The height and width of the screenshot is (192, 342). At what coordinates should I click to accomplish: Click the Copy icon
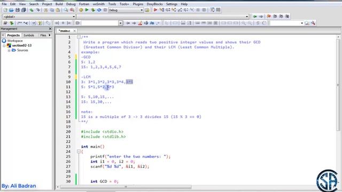(52, 10)
